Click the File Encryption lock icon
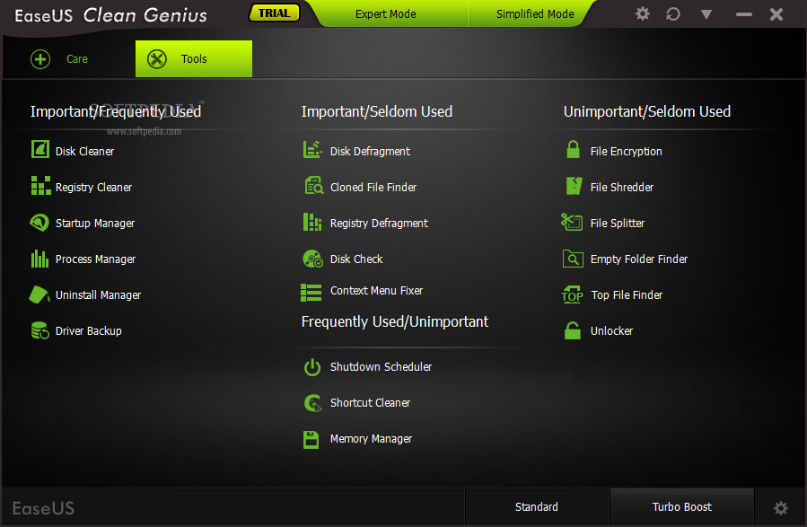Image resolution: width=807 pixels, height=527 pixels. click(x=573, y=149)
